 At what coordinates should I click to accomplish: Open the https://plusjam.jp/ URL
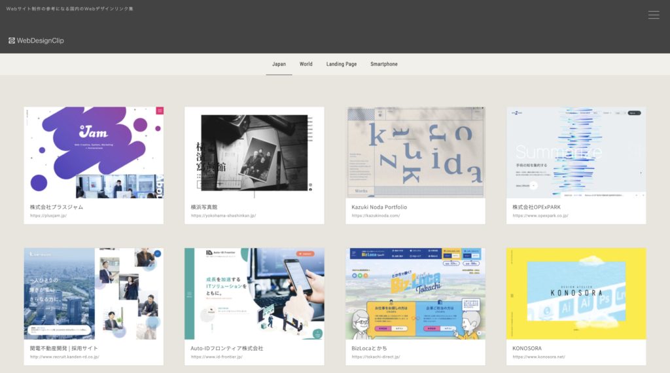(x=48, y=216)
